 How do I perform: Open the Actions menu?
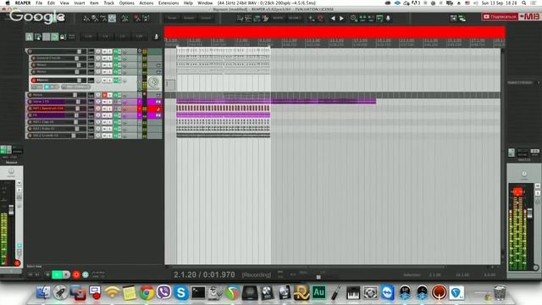coord(147,3)
